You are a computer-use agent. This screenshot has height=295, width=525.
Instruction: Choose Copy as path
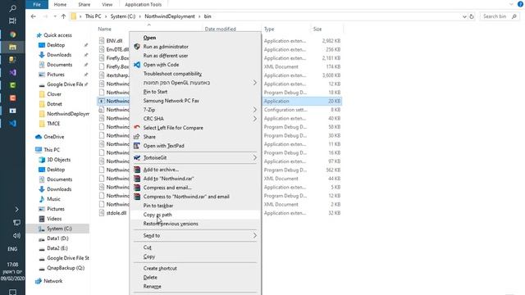point(157,215)
